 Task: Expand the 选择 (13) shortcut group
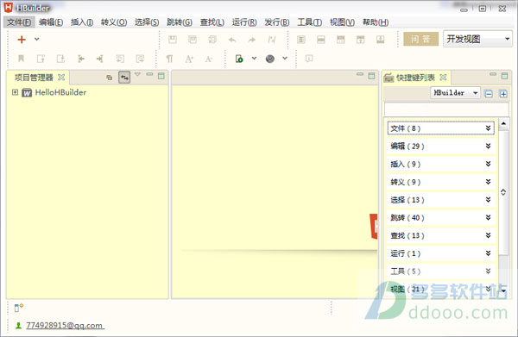[x=440, y=199]
